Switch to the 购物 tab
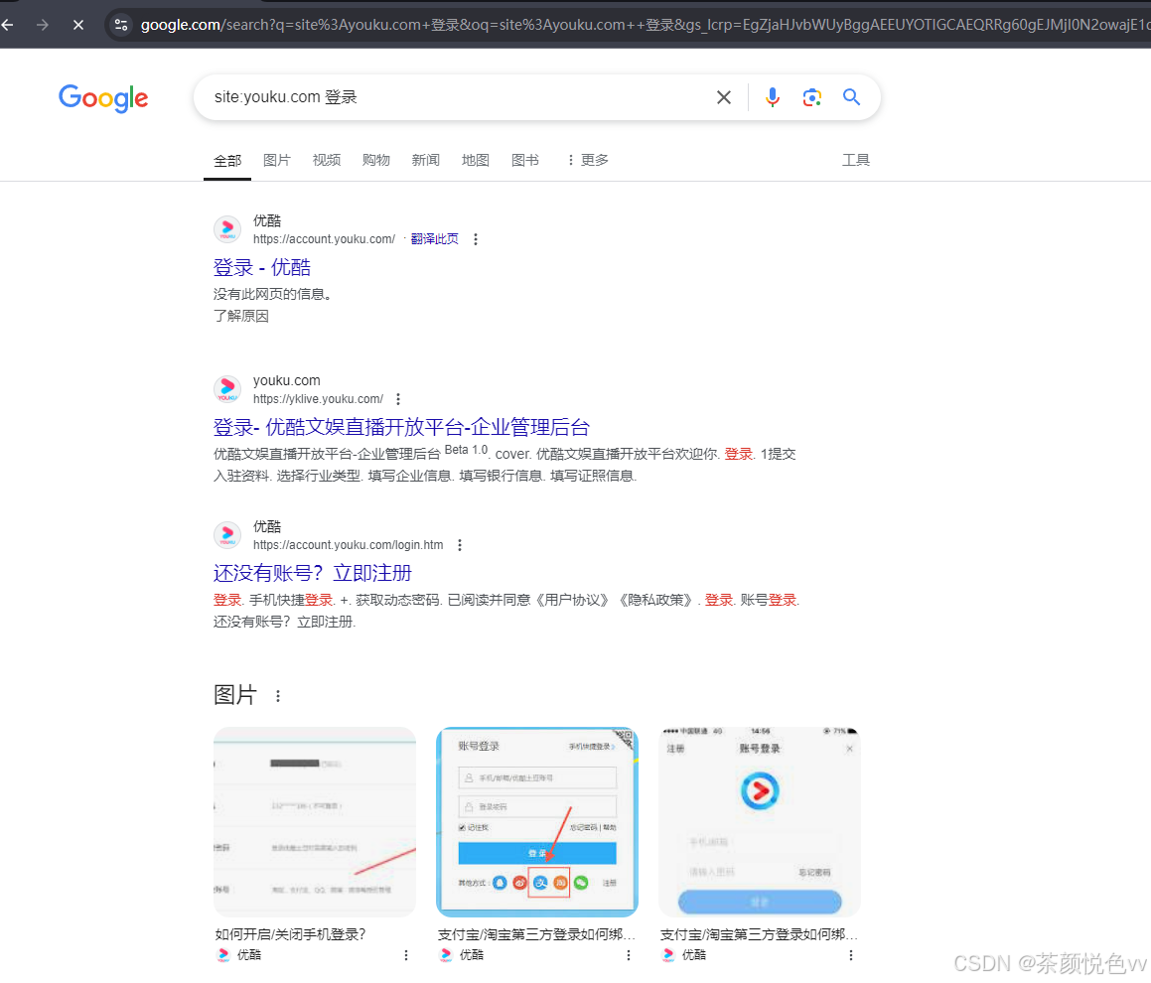This screenshot has width=1151, height=983. tap(375, 160)
